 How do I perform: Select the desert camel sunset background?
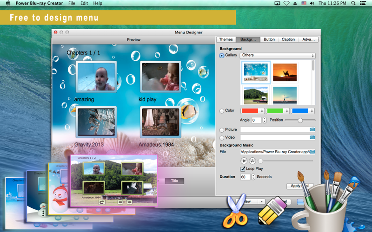click(285, 73)
